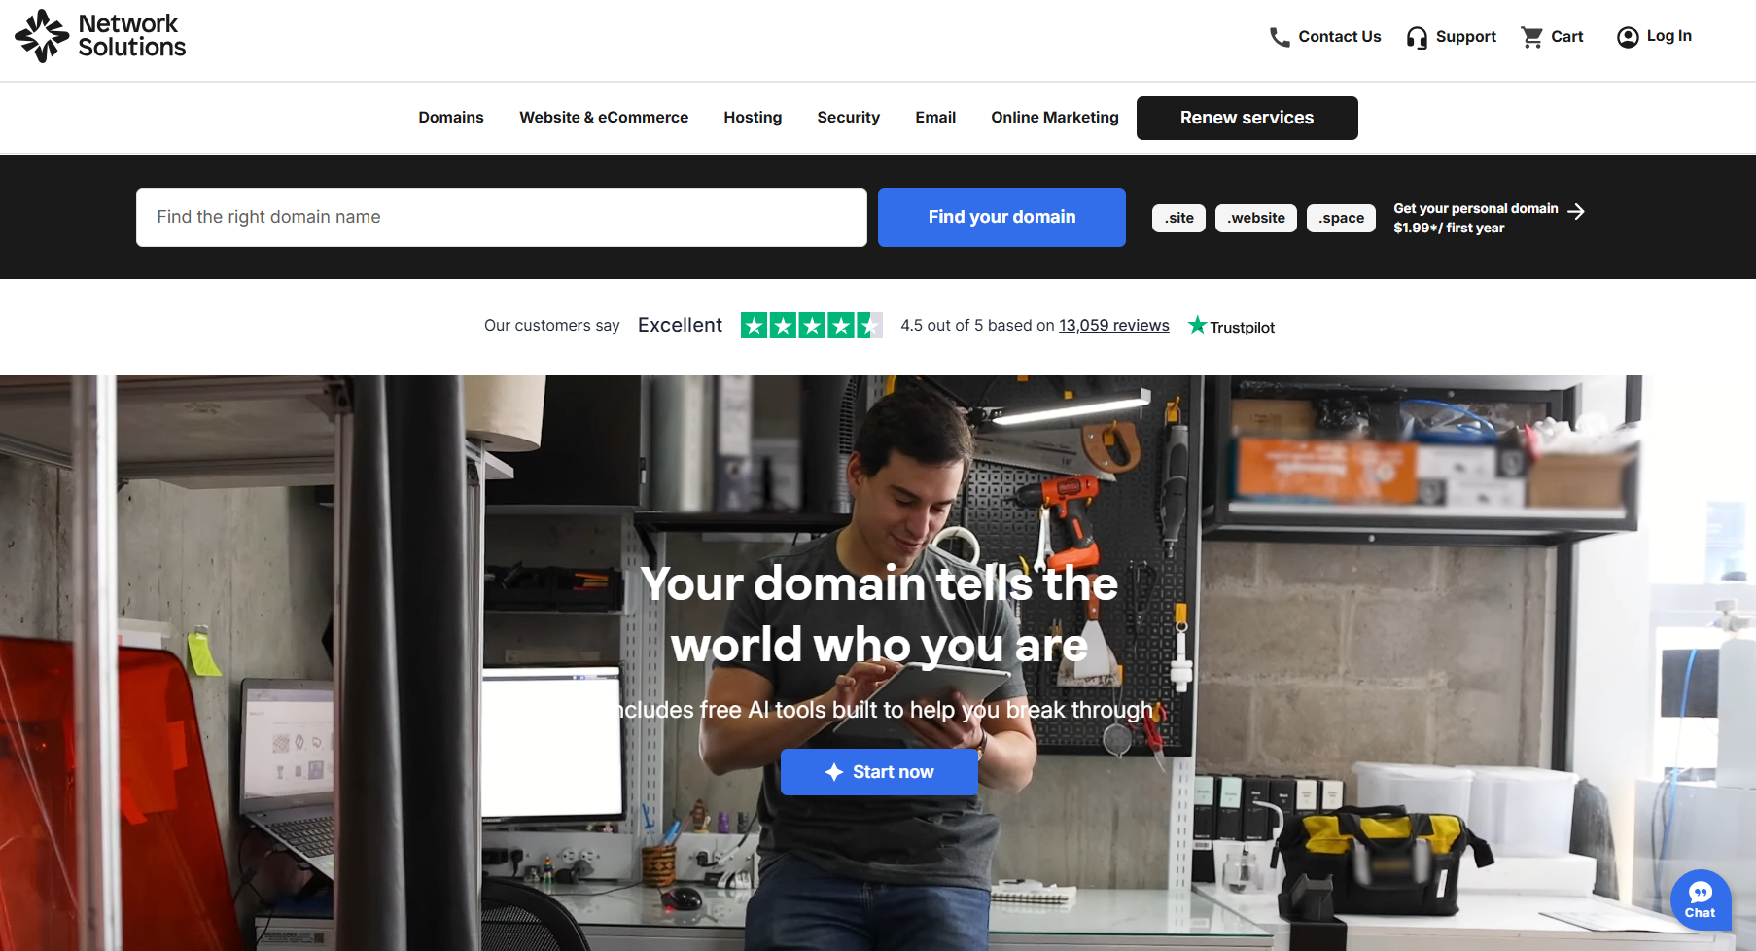
Task: Click the Renew services button
Action: (x=1247, y=118)
